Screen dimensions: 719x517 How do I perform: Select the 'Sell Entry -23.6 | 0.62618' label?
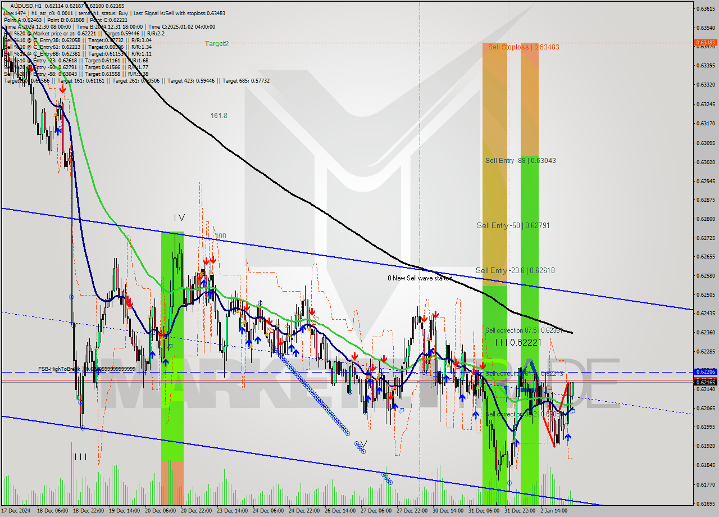[x=515, y=270]
